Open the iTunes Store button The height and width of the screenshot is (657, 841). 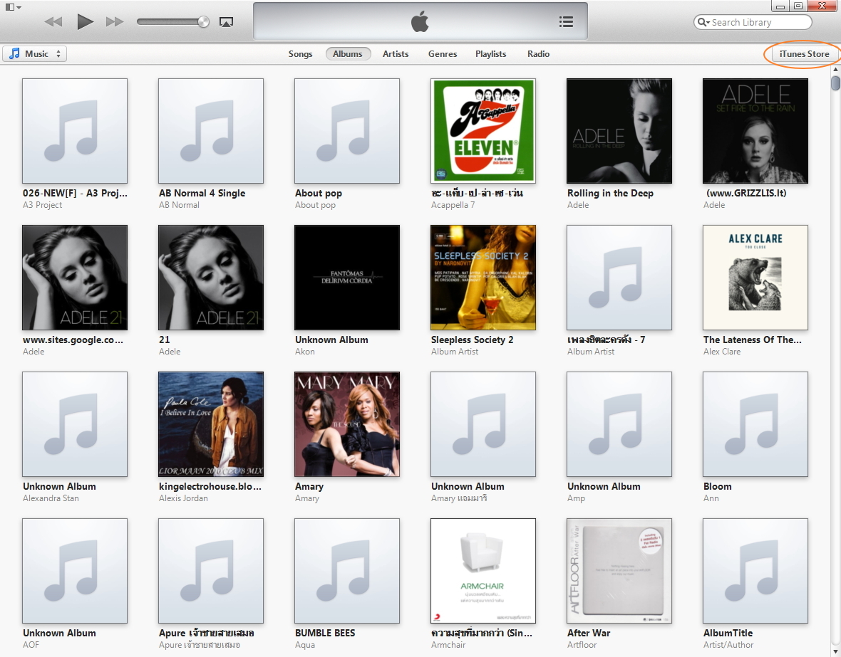tap(804, 54)
